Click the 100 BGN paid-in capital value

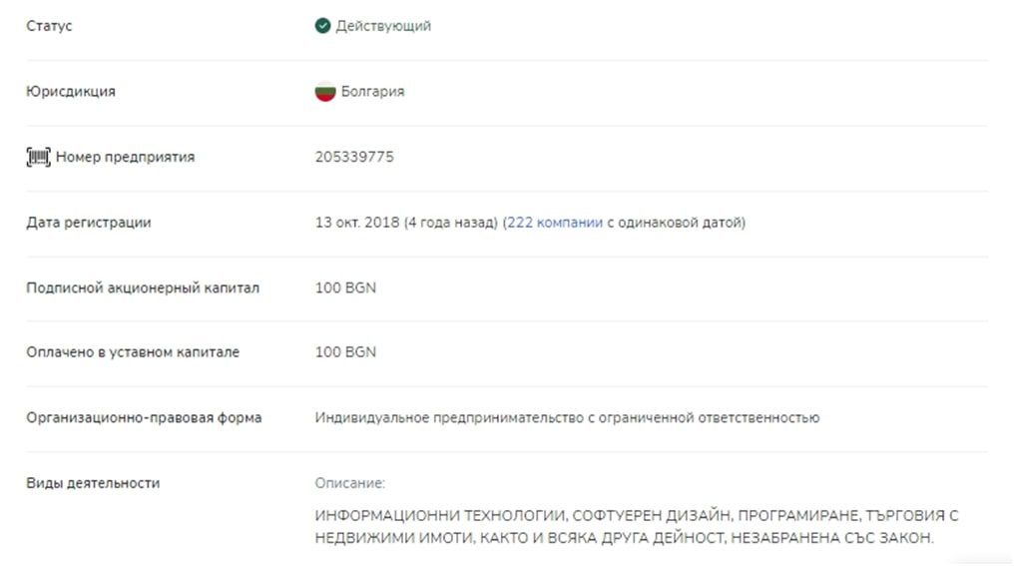pyautogui.click(x=345, y=352)
